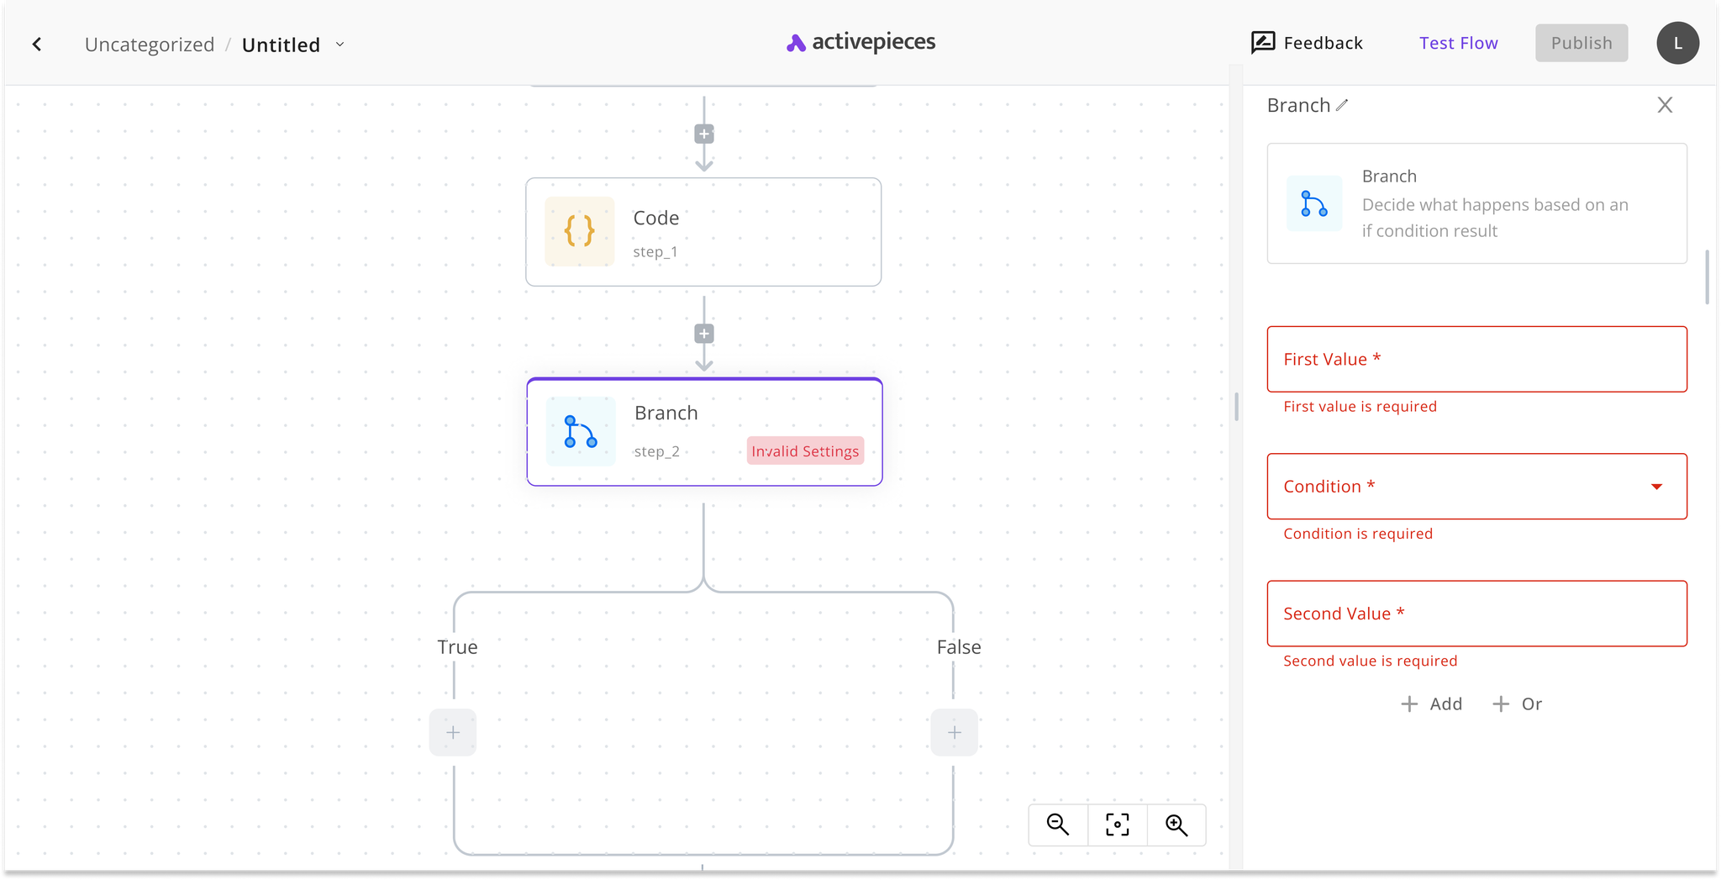Click the 'Condition is required' error text
The width and height of the screenshot is (1721, 880).
click(x=1358, y=534)
